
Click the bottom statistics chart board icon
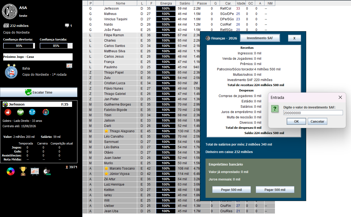[x=35, y=171]
